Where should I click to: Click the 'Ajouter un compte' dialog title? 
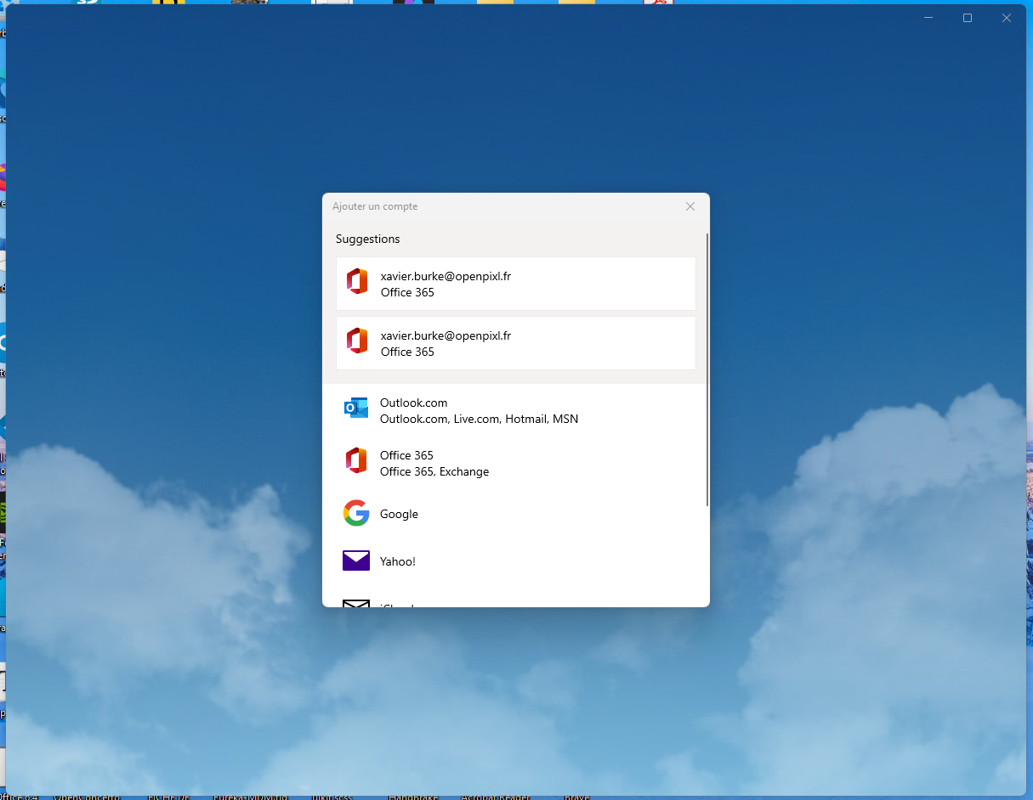[375, 206]
